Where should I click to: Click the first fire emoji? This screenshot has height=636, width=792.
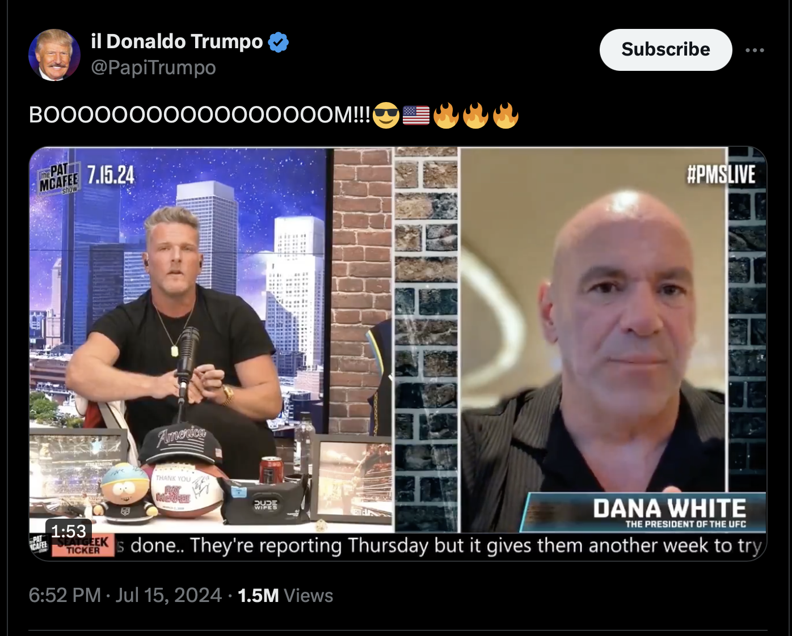point(446,115)
